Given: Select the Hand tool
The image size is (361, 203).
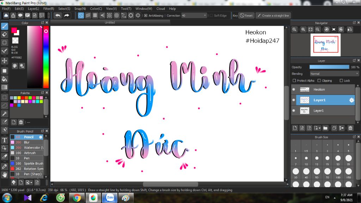Looking at the screenshot, I should pyautogui.click(x=4, y=175).
